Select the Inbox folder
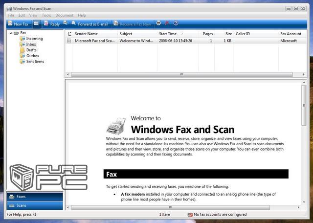313x223 pixels. click(31, 45)
